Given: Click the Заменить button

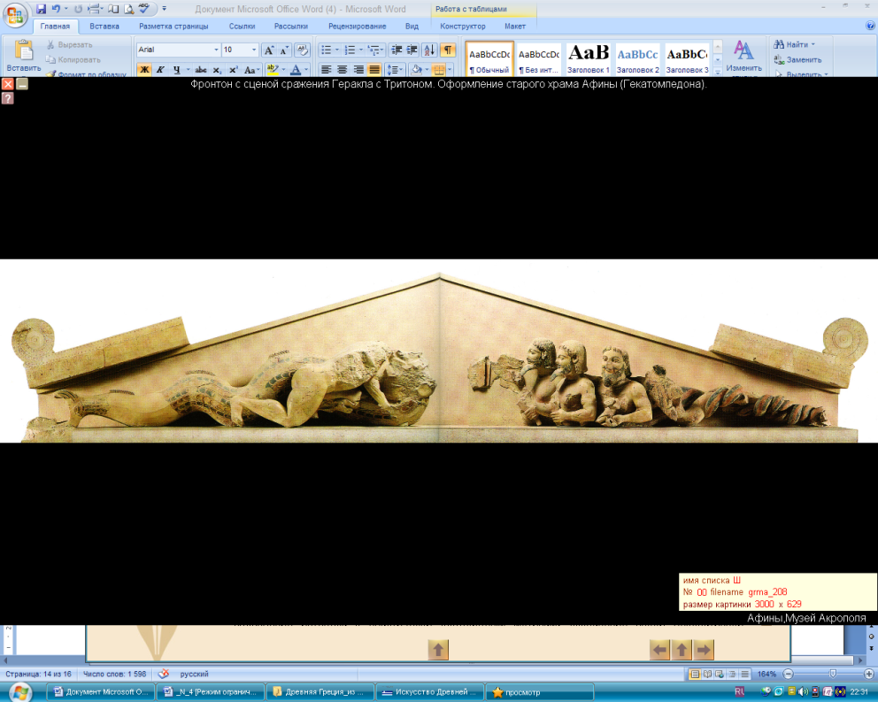Looking at the screenshot, I should pos(798,59).
